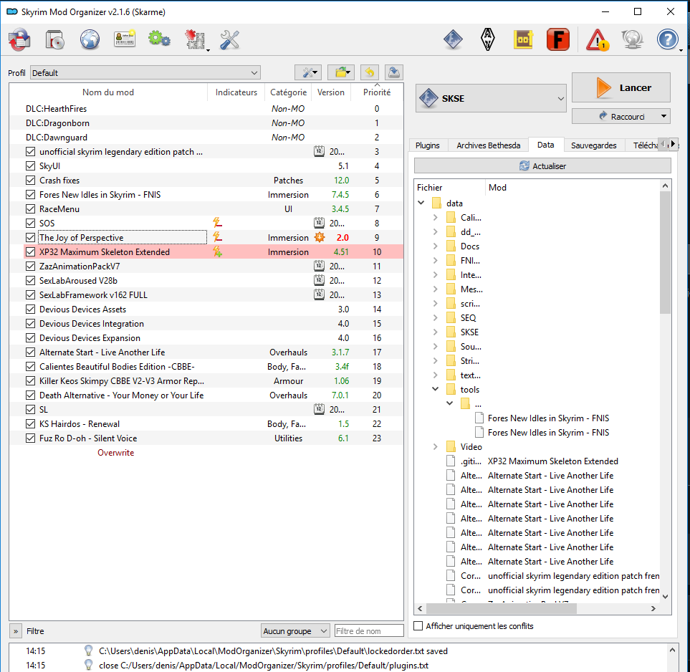The width and height of the screenshot is (690, 672).
Task: Open the executables green gears icon
Action: (159, 39)
